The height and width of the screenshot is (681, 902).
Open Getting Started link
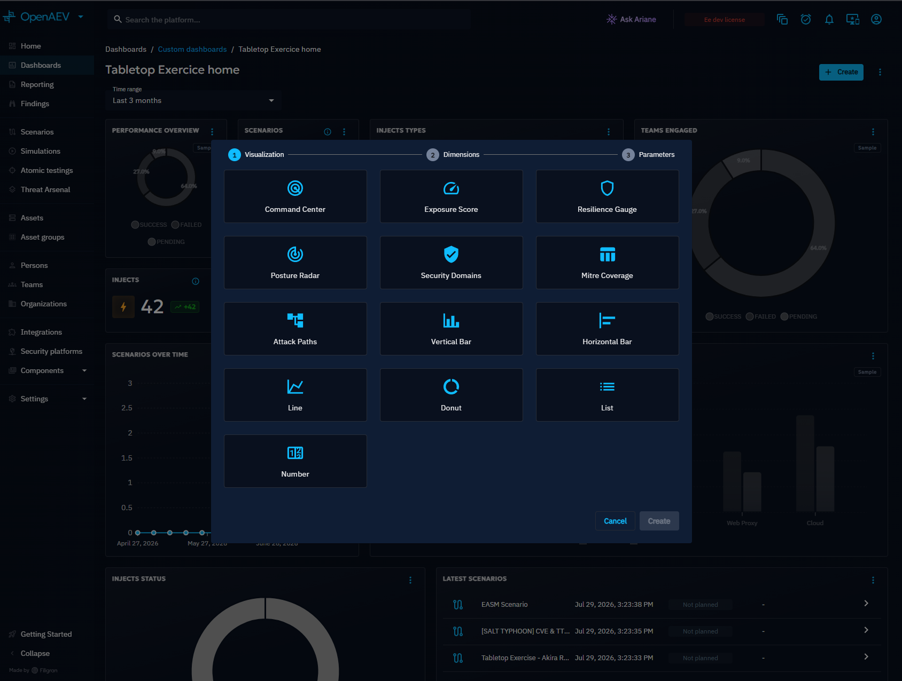46,634
